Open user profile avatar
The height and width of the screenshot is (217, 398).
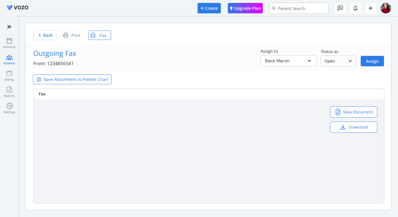(386, 8)
